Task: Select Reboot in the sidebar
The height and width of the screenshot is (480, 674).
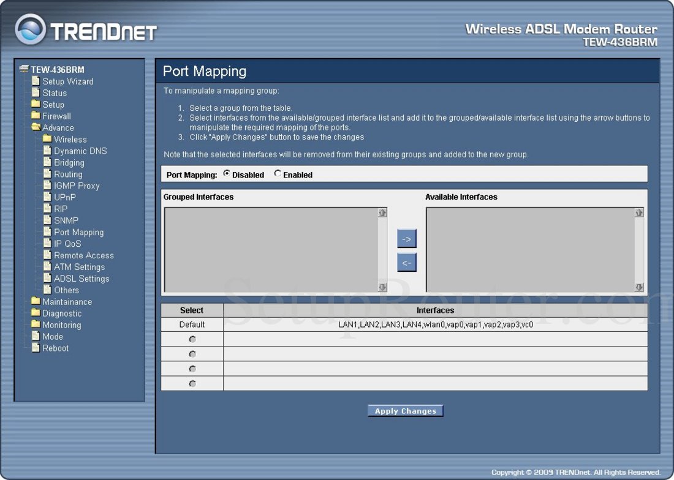Action: 55,348
